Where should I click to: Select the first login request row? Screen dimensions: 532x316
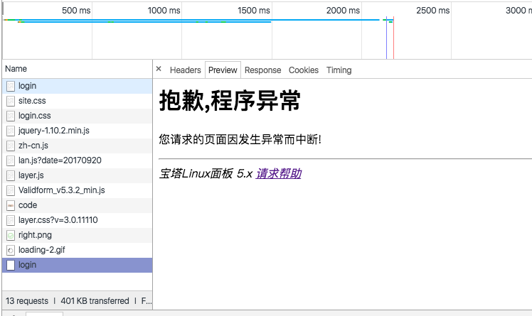78,86
